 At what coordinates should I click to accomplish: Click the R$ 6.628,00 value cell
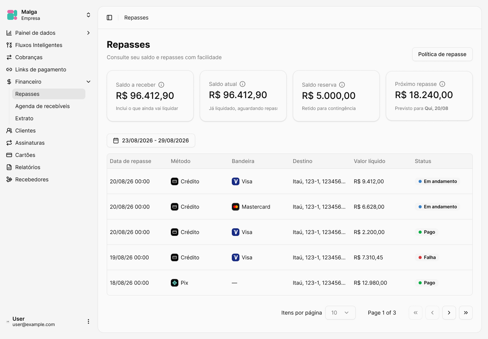[x=369, y=207]
